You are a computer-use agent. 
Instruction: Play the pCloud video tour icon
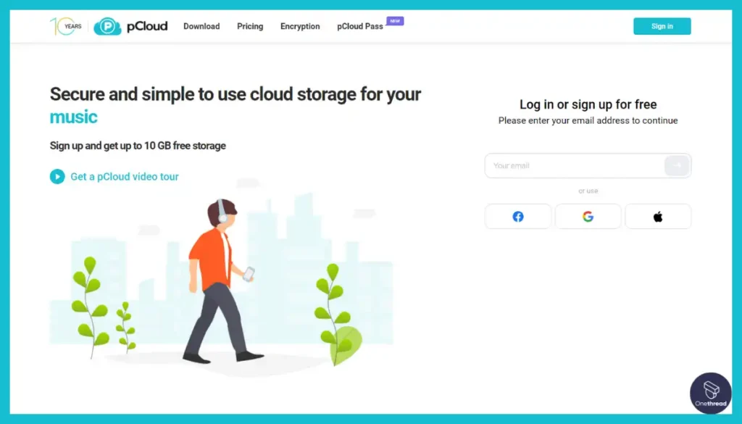point(57,177)
